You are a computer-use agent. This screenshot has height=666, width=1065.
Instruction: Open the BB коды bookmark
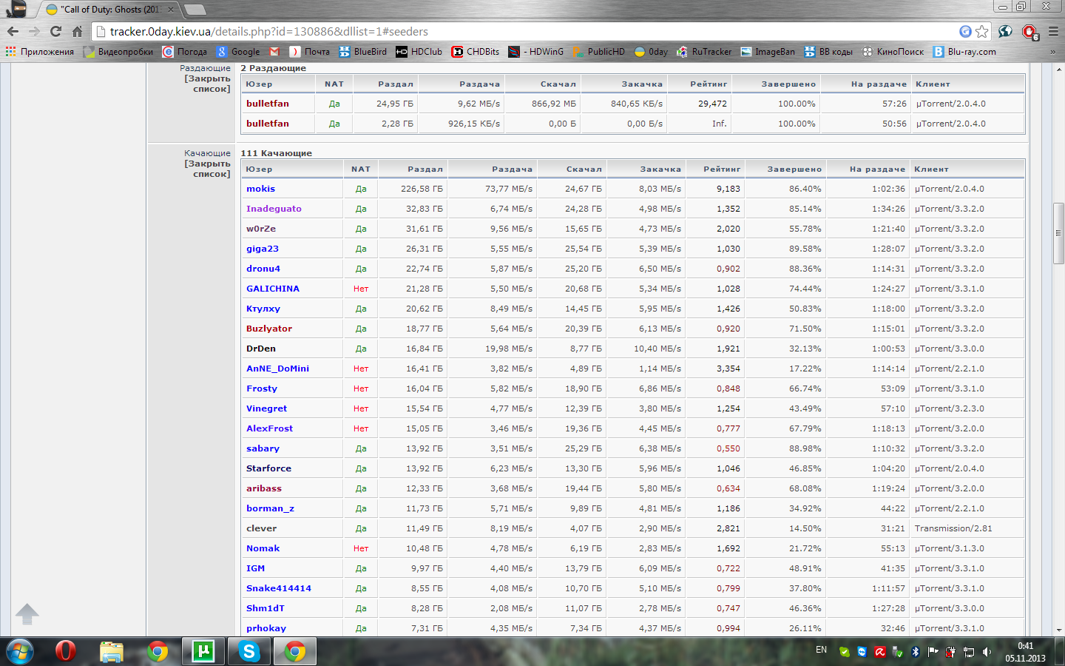coord(828,52)
